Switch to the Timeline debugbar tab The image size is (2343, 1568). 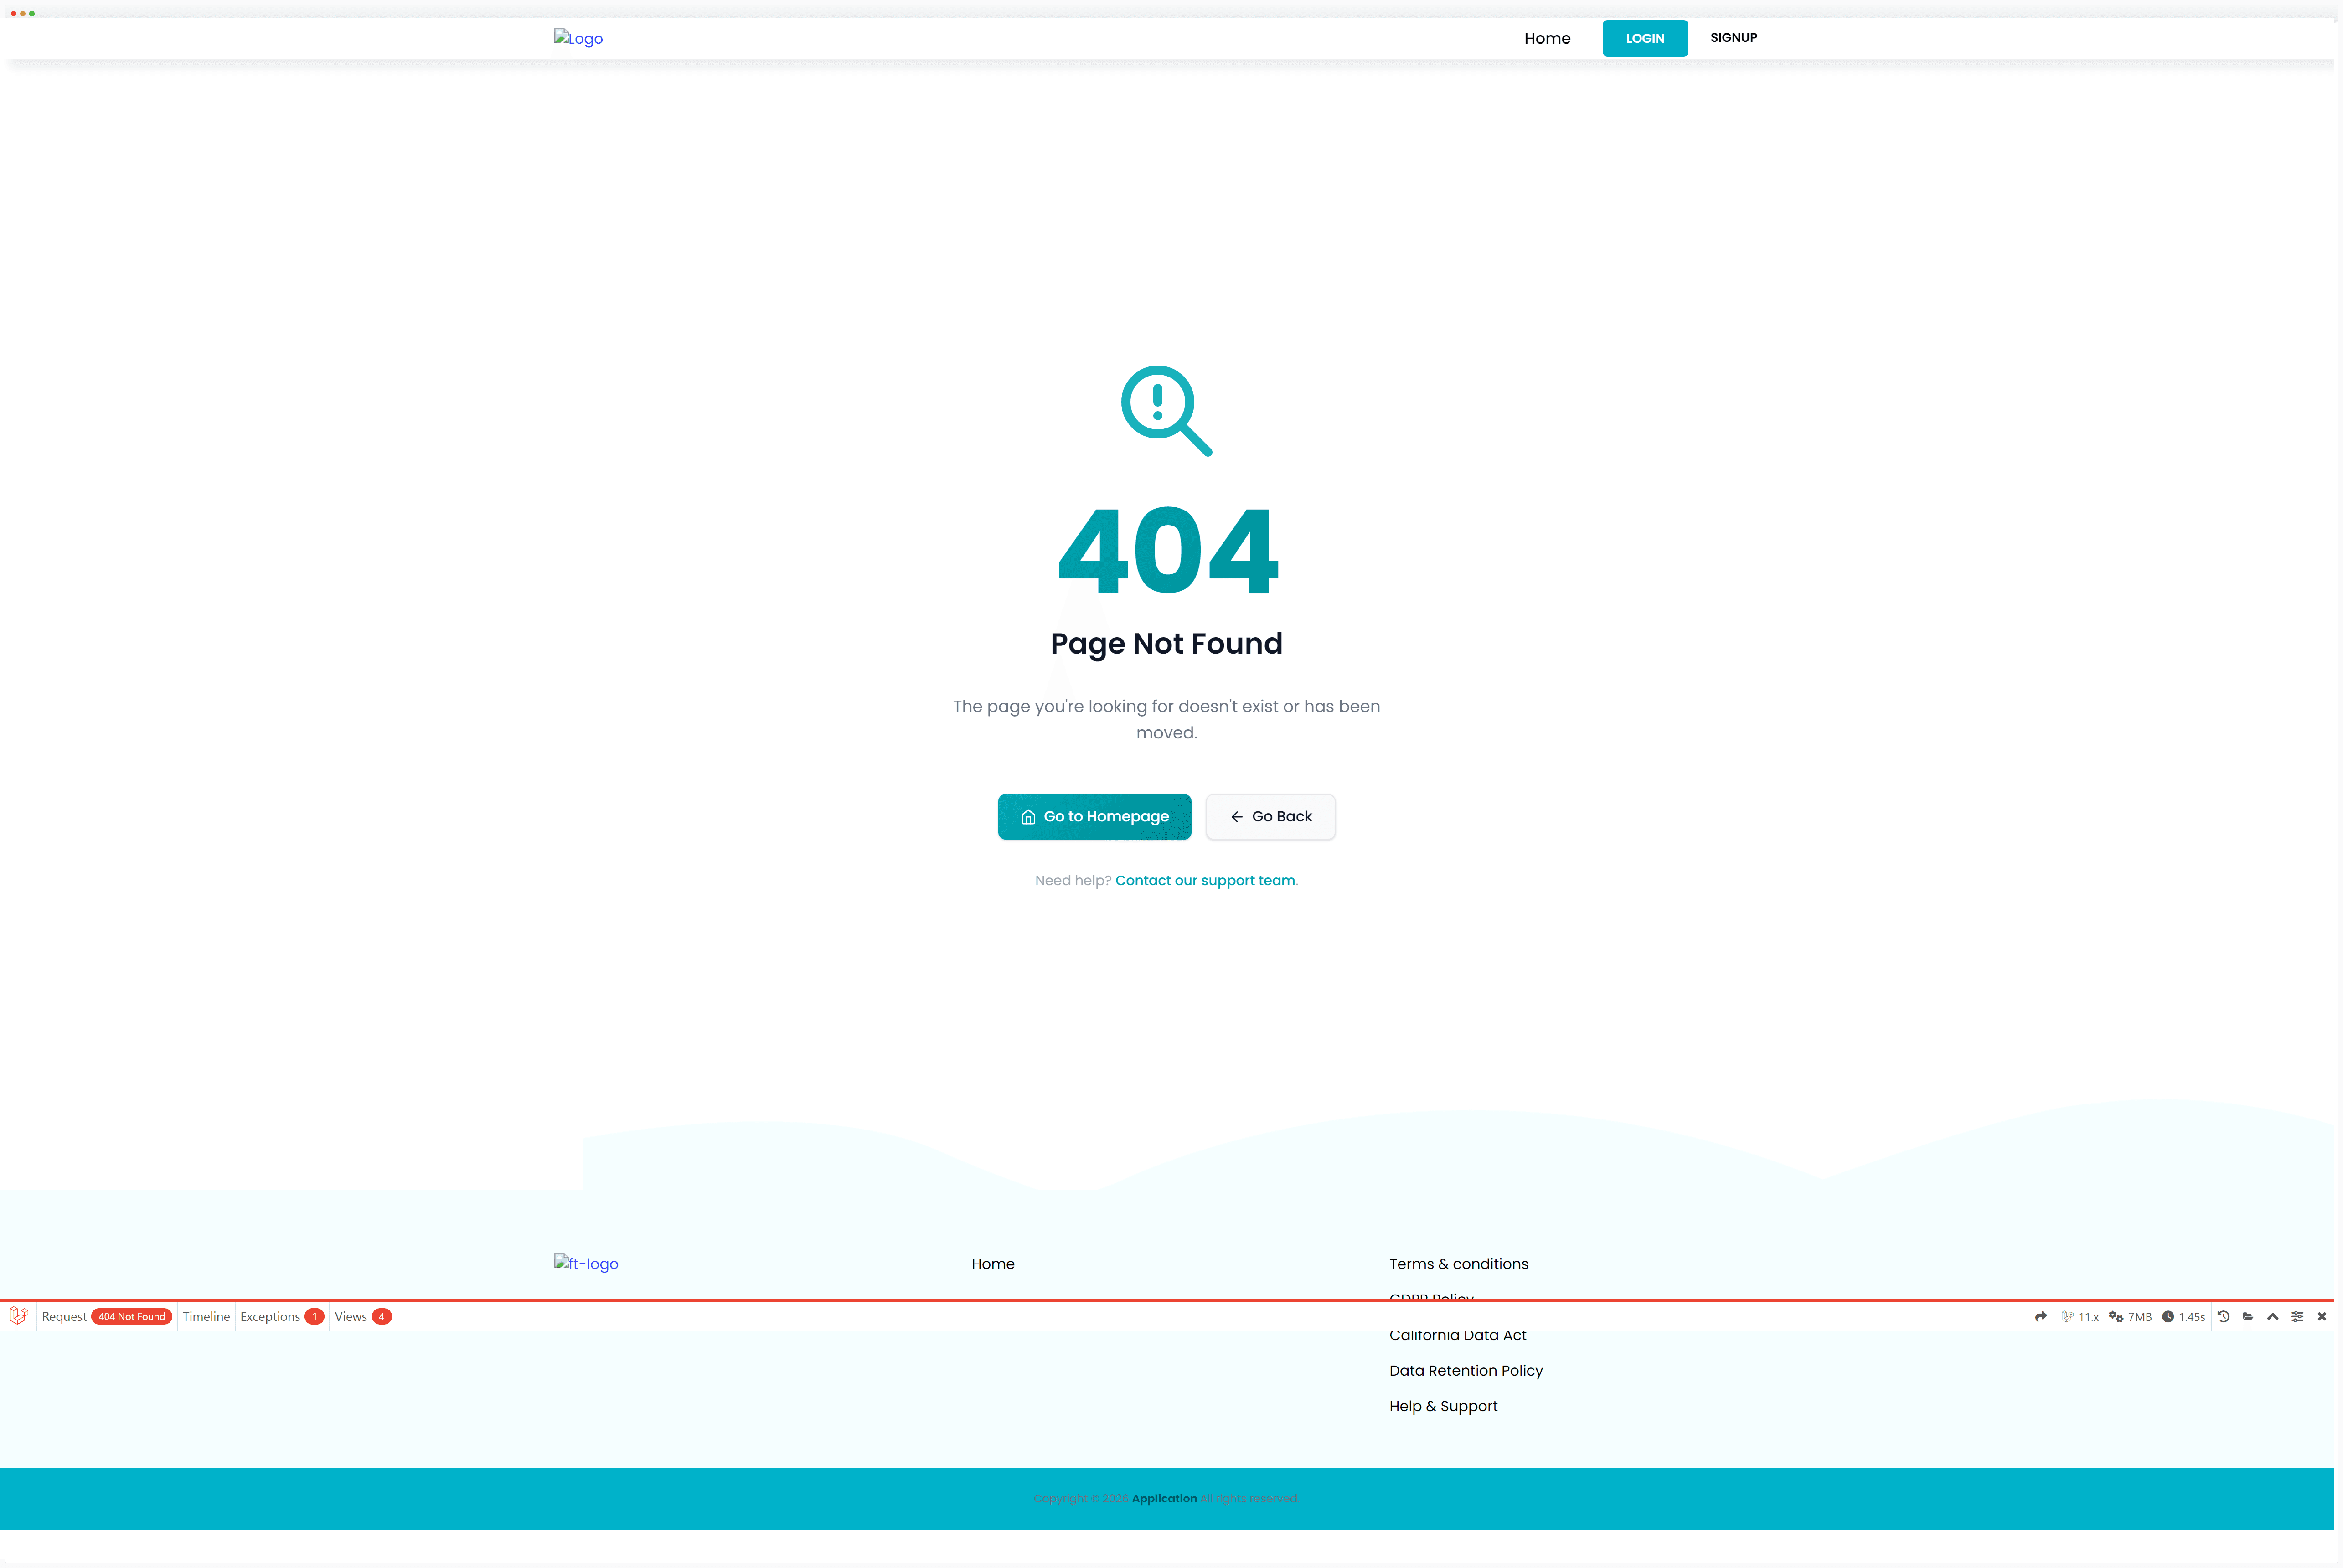coord(206,1317)
